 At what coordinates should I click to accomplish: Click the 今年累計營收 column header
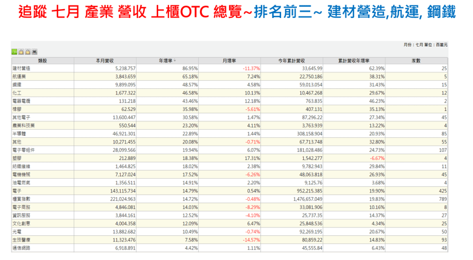pos(291,61)
